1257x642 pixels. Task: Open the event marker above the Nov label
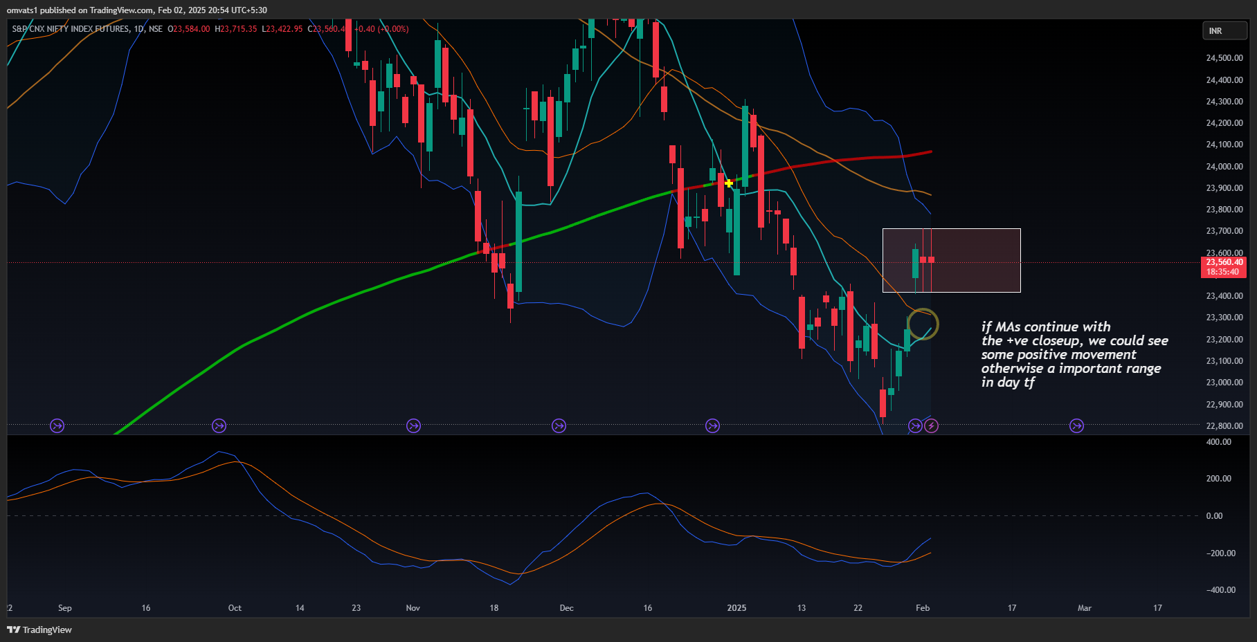pyautogui.click(x=413, y=426)
